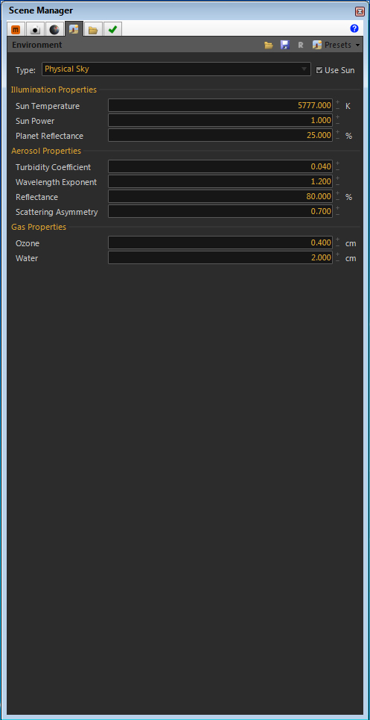Click the Ozone value field
The height and width of the screenshot is (720, 370).
tap(220, 243)
